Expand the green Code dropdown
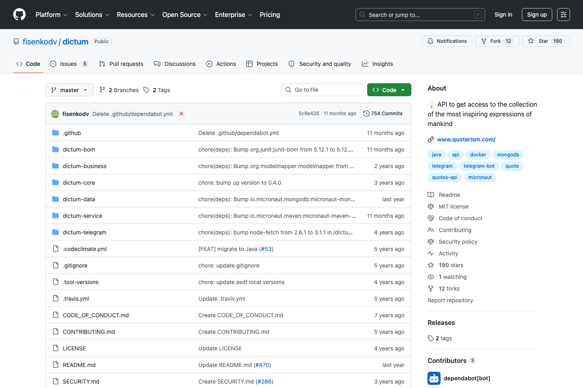 [x=389, y=90]
